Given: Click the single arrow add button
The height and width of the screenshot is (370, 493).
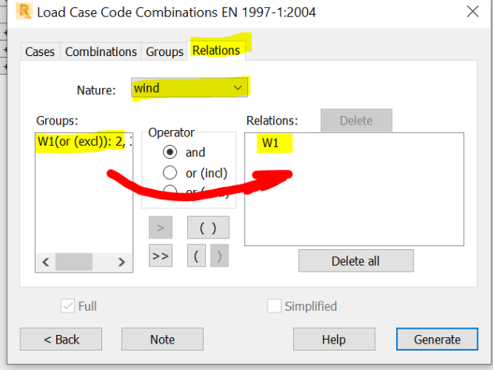Looking at the screenshot, I should click(161, 227).
